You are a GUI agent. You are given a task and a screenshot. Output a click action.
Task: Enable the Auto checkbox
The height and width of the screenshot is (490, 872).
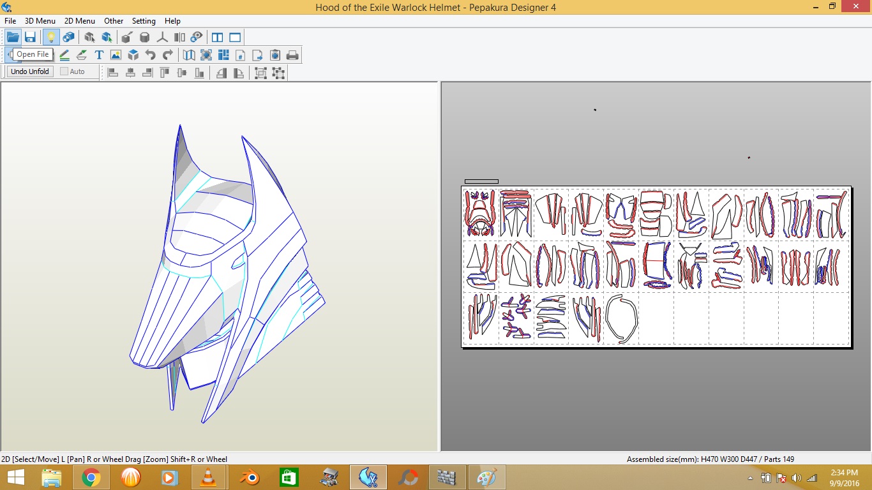point(64,71)
